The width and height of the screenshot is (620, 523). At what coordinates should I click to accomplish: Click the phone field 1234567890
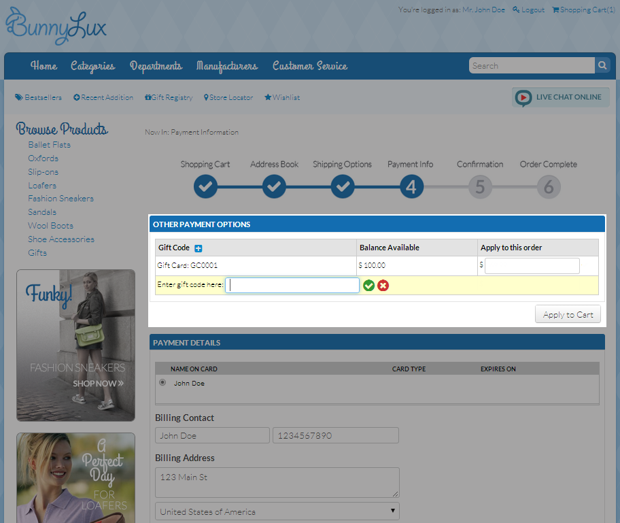point(336,435)
